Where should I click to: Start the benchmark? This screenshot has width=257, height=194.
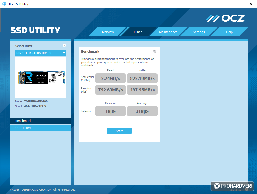tap(119, 131)
